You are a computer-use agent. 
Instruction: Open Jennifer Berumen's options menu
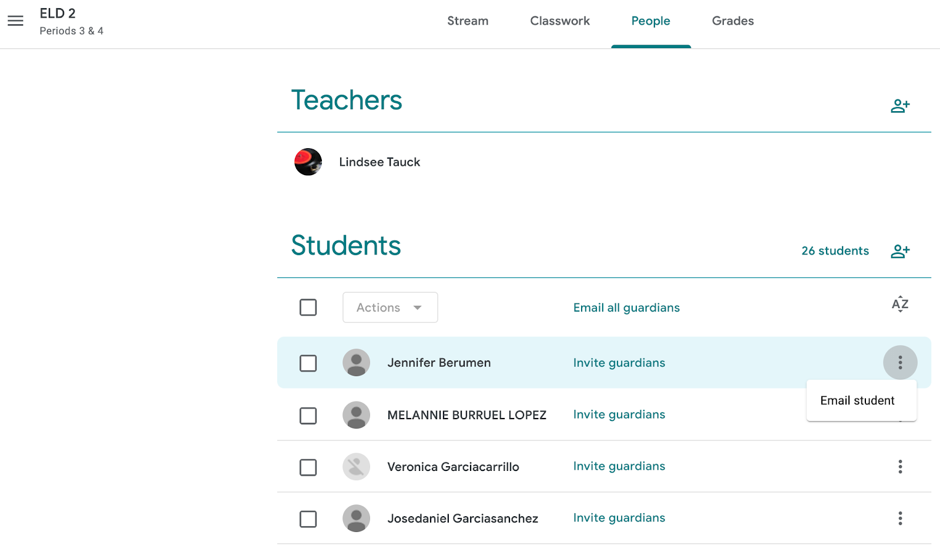coord(900,363)
